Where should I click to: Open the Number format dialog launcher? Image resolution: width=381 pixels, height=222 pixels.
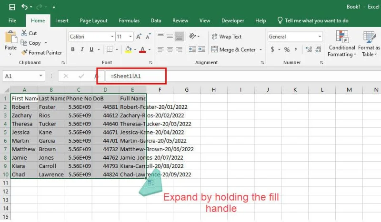321,63
